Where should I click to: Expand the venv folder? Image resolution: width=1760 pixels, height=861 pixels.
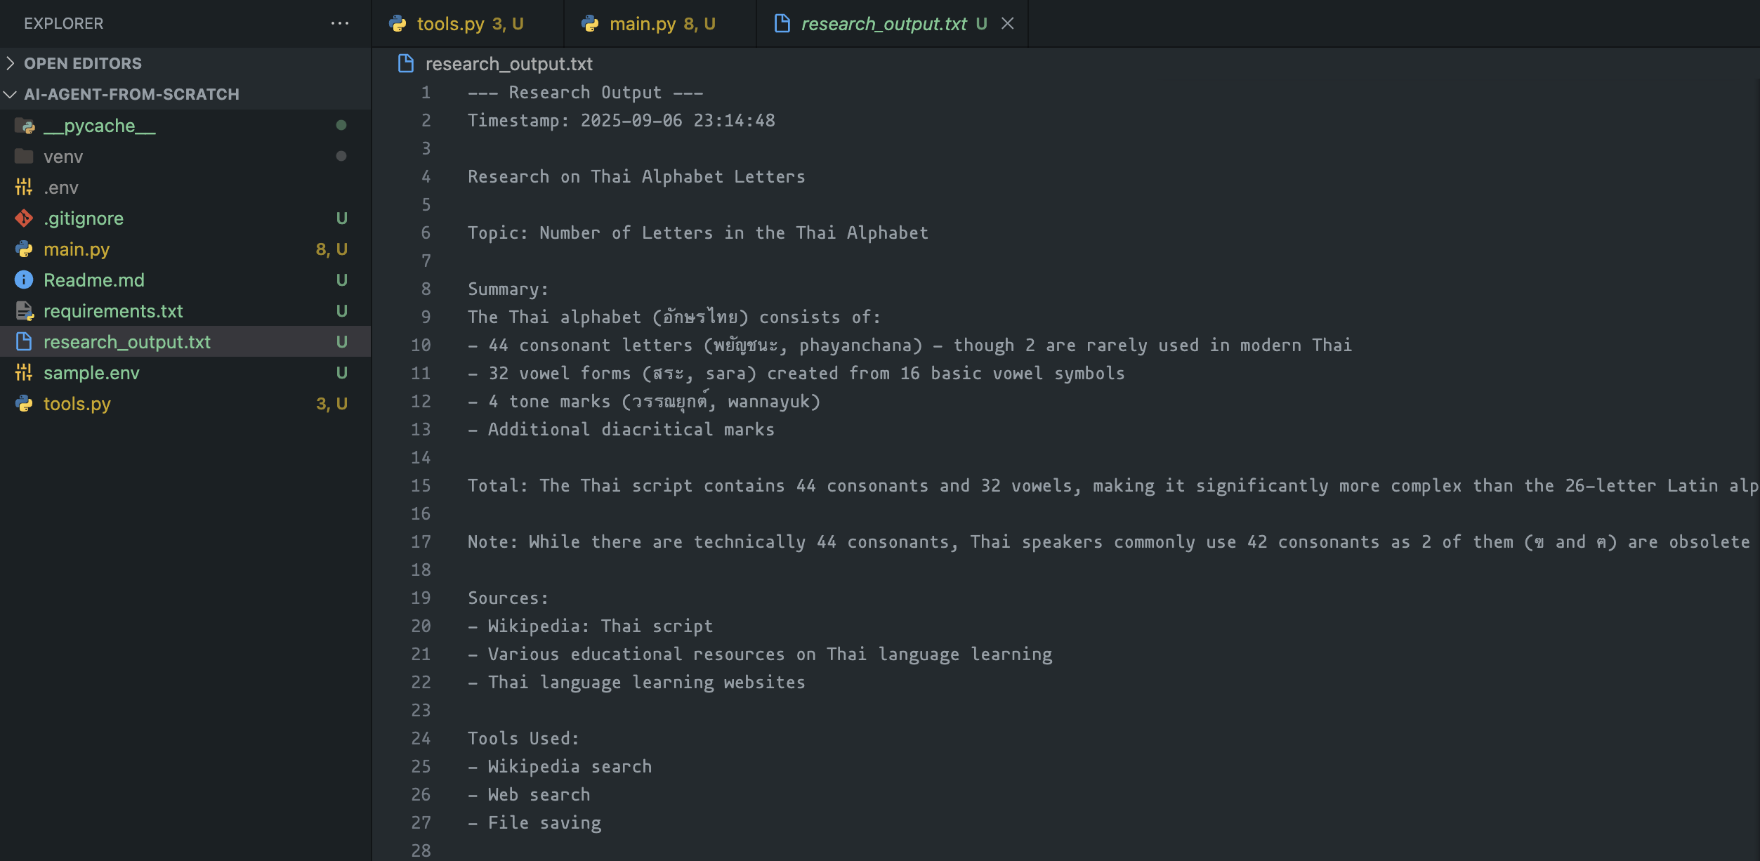click(x=63, y=157)
